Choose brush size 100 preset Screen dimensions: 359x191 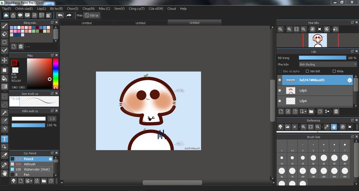[303, 172]
